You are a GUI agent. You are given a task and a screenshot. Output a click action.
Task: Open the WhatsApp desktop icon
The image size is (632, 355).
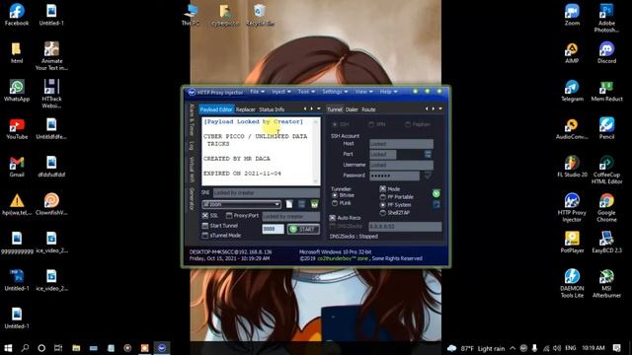pos(17,91)
